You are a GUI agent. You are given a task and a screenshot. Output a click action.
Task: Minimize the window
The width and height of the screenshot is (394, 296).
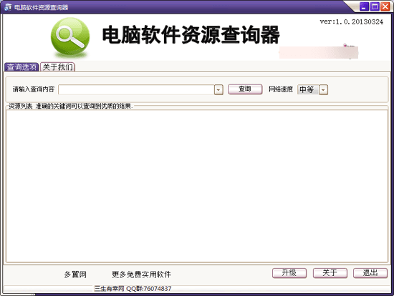[x=364, y=6]
